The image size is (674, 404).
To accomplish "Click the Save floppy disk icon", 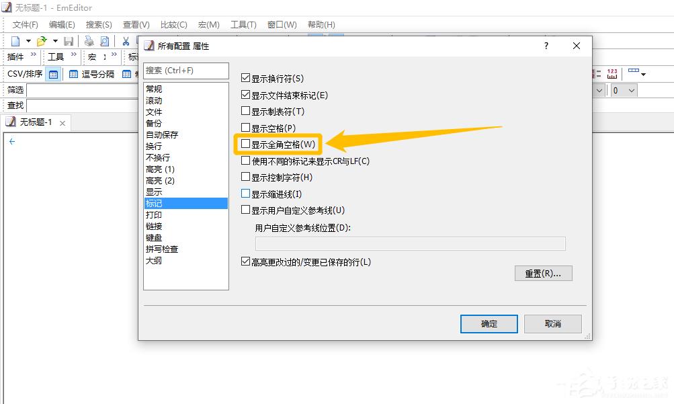I will [69, 41].
